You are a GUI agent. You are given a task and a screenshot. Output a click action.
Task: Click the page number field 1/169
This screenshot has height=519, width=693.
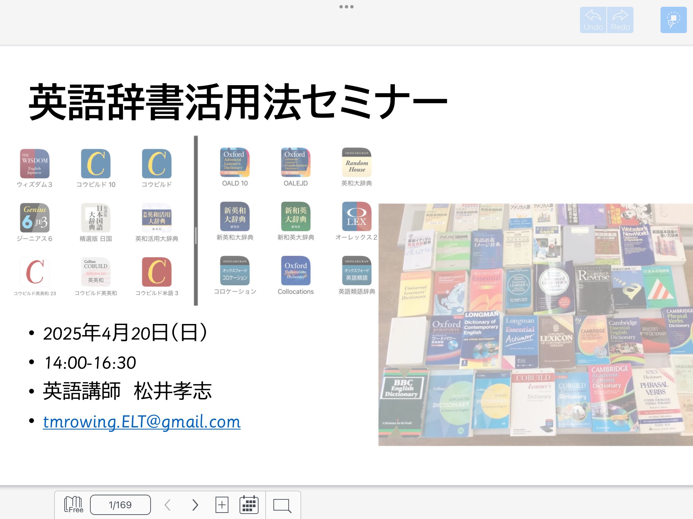coord(120,505)
